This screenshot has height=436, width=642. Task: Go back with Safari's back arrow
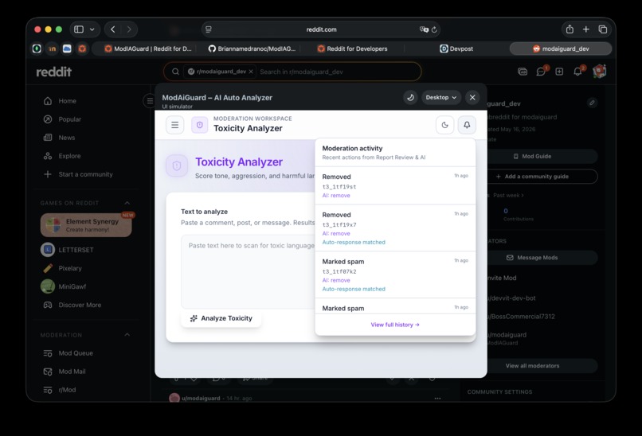tap(113, 29)
